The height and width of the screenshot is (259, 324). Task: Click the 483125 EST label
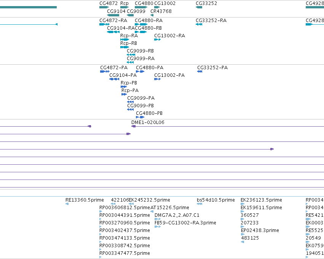tap(250, 238)
